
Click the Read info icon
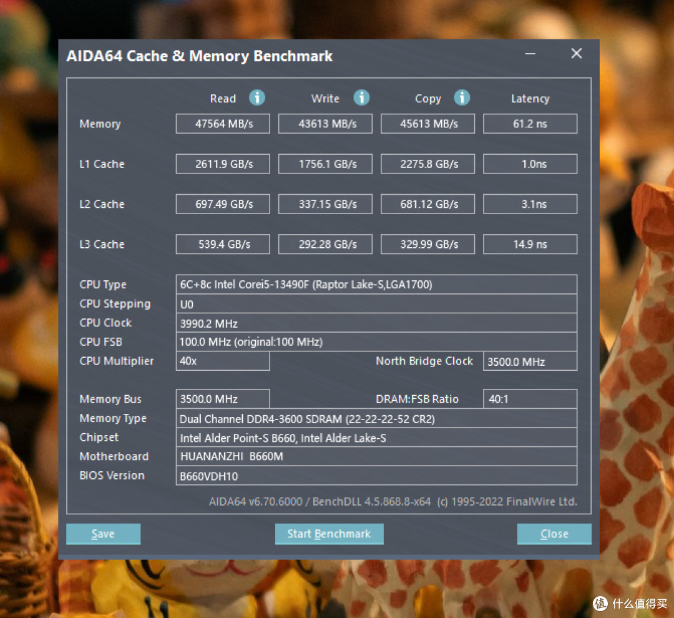(x=257, y=97)
